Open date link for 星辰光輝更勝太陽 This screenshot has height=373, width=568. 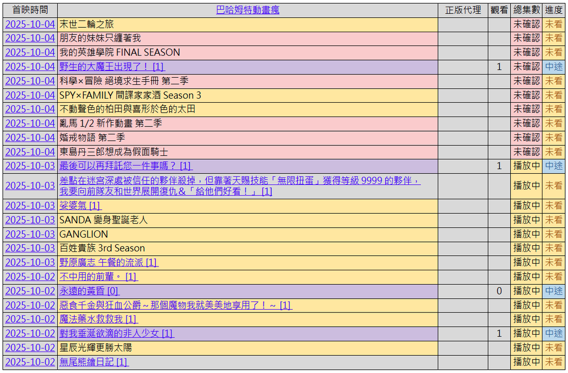(30, 347)
